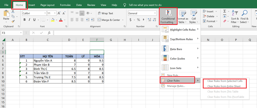Apply the red Font Color
This screenshot has width=257, height=108.
point(61,20)
